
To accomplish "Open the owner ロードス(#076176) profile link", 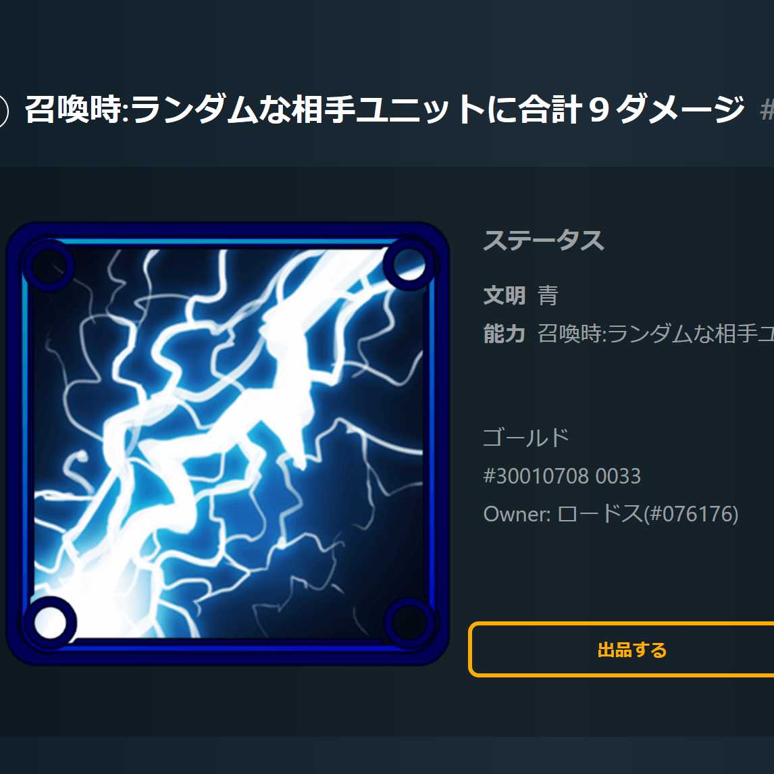I will click(x=648, y=514).
